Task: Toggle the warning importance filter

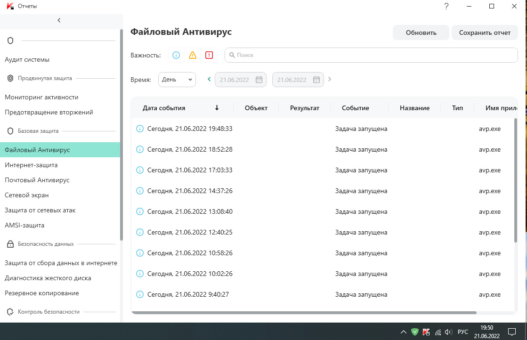Action: point(193,55)
